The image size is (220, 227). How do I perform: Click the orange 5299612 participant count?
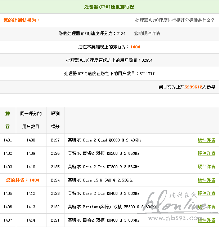(193, 87)
